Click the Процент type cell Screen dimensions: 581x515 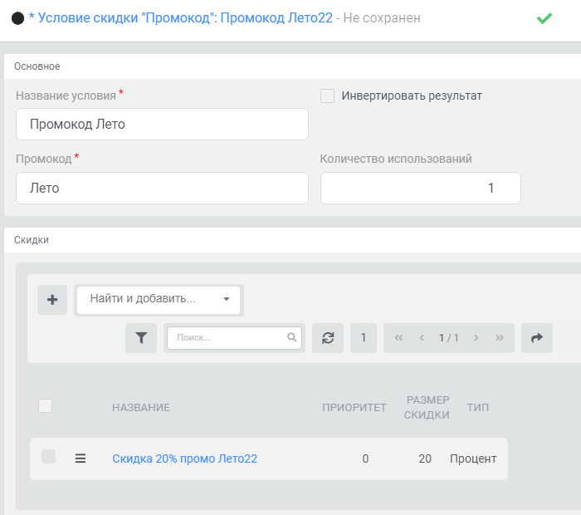click(x=473, y=459)
